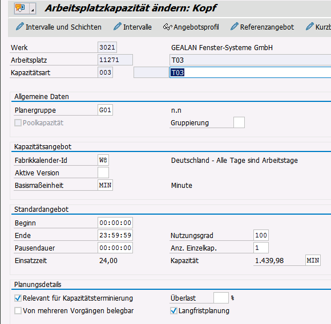Viewport: 331px width, 324px height.
Task: Click the Allgemeine Daten section header
Action: click(42, 97)
